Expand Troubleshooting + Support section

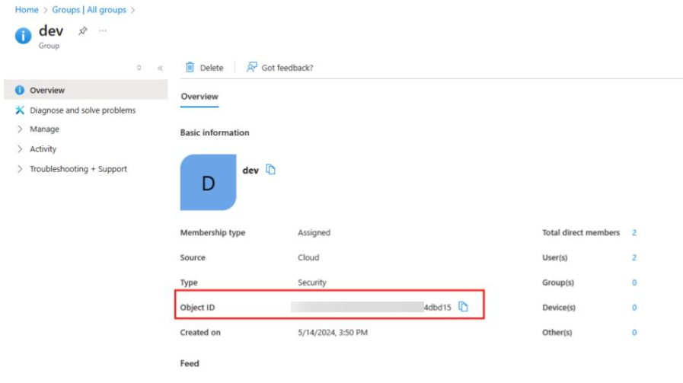pyautogui.click(x=20, y=169)
